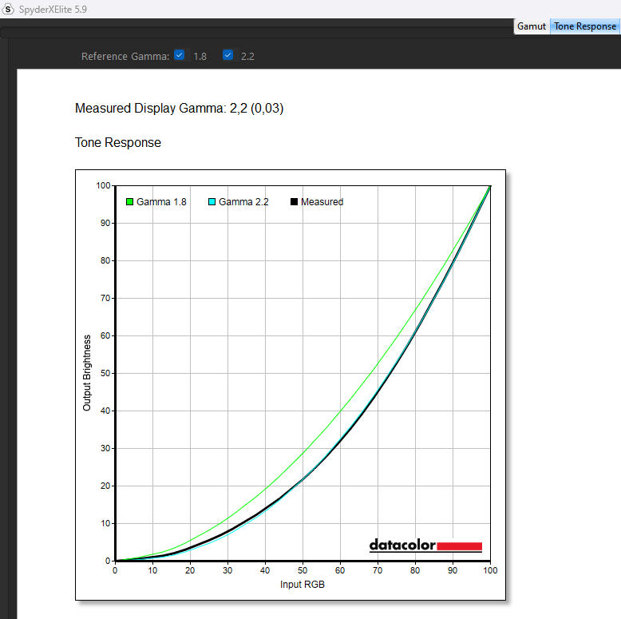Select the Tone Response tab
This screenshot has height=619, width=621.
tap(585, 26)
